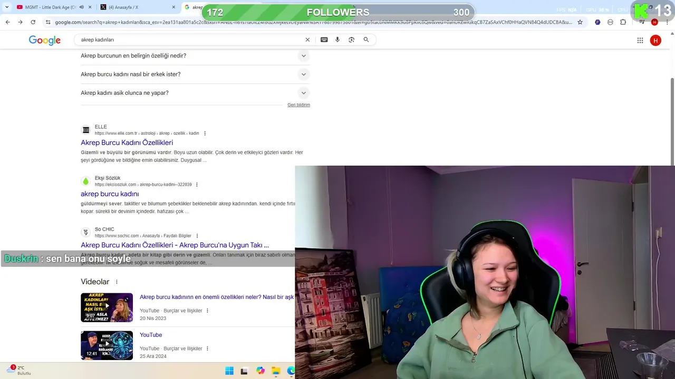Open 'Akrep Burcu Kadın Özellikleri' ELLE result
The width and height of the screenshot is (675, 379).
point(127,143)
